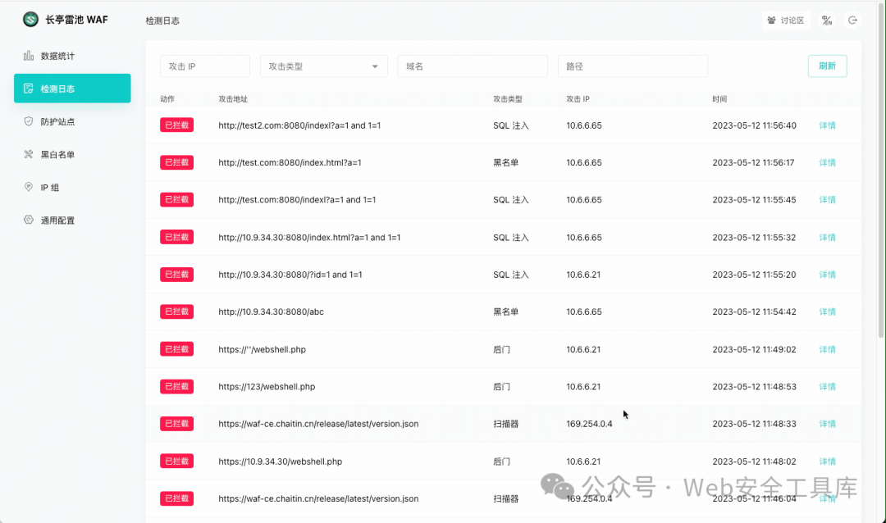Click the 攻击类型 column header
886x523 pixels.
pos(508,99)
